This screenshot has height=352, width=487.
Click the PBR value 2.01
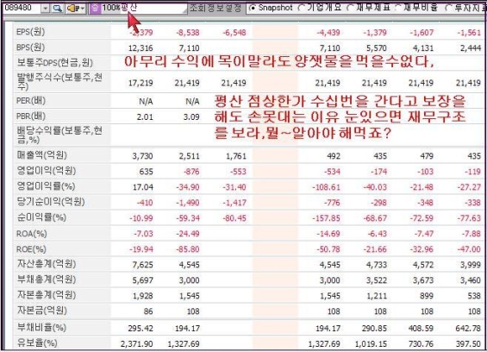click(145, 117)
